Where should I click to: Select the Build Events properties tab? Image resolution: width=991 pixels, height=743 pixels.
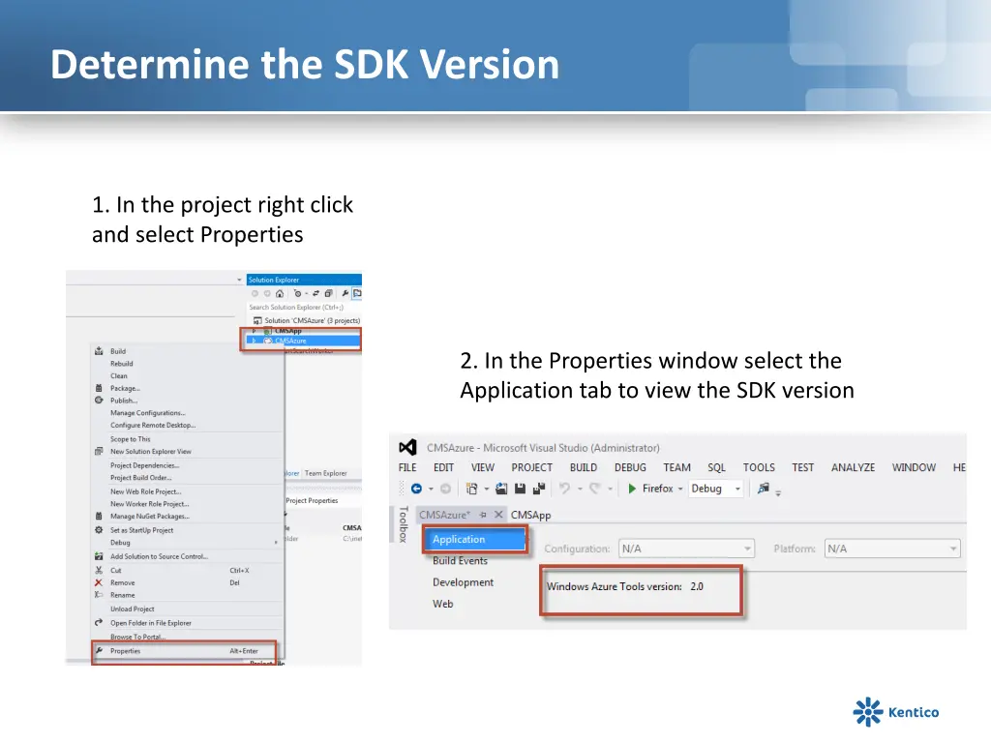460,560
